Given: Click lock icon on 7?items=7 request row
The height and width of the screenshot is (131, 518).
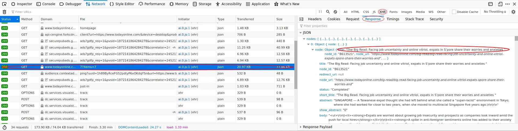Looking at the screenshot, I should [x=42, y=67].
